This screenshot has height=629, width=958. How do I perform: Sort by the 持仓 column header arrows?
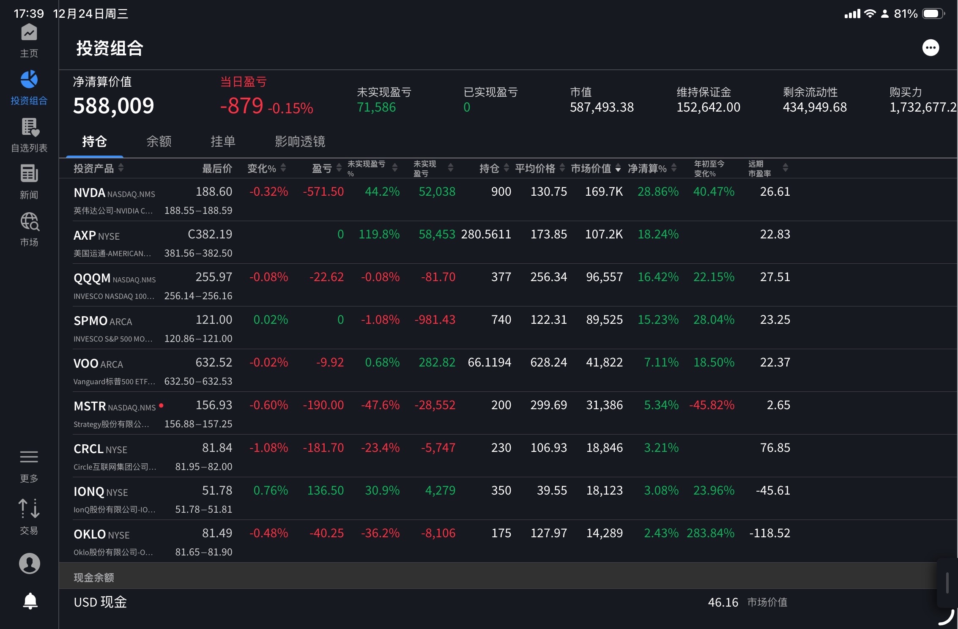[506, 168]
